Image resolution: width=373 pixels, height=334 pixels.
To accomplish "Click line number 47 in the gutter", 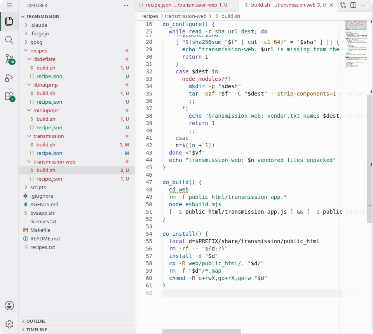I will coord(149,182).
